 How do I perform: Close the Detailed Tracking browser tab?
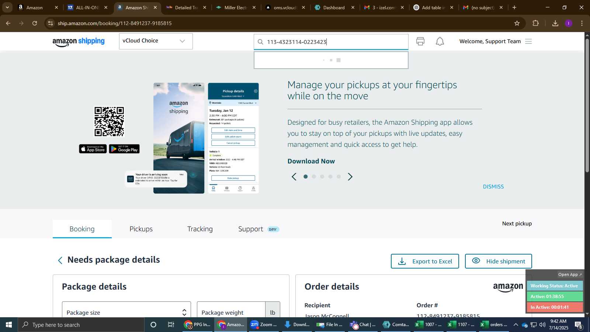pos(205,7)
